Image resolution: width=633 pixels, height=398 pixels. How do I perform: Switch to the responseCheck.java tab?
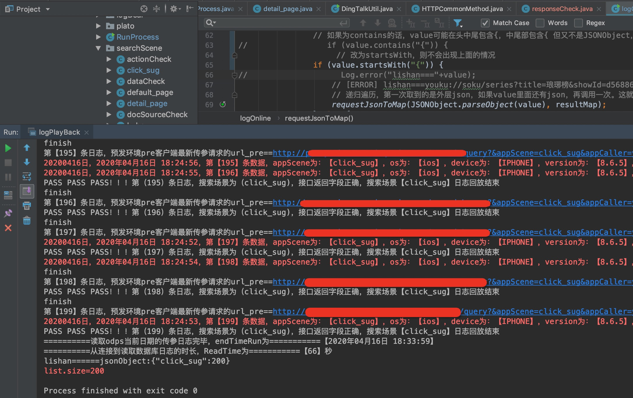pos(562,9)
